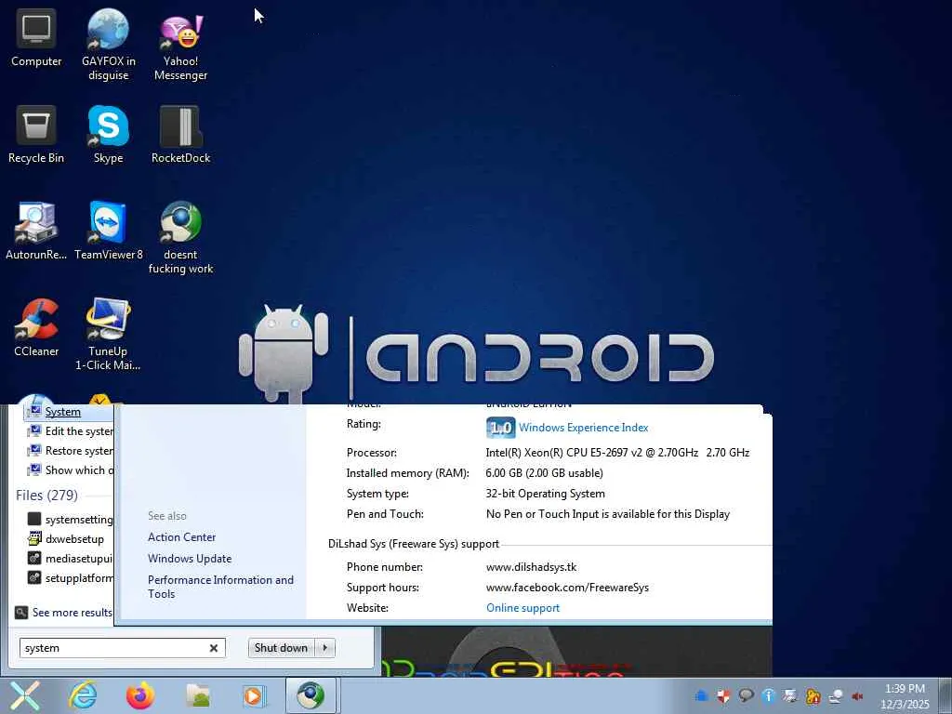Open Internet Explorer from the taskbar
Screen dimensions: 952x714
[83, 695]
